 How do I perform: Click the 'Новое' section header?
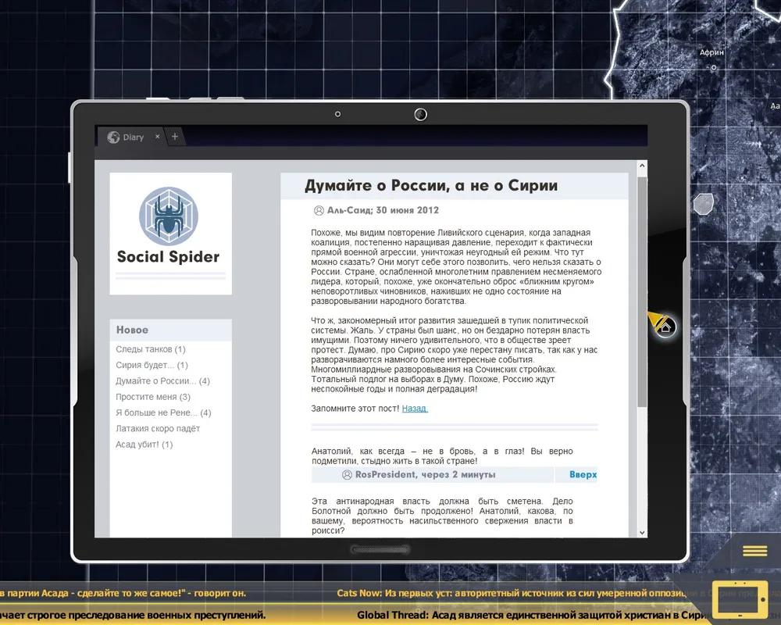pos(171,330)
